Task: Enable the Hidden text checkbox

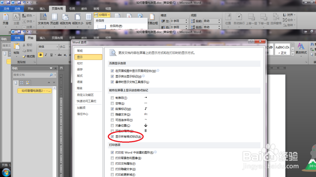Action: coord(112,115)
